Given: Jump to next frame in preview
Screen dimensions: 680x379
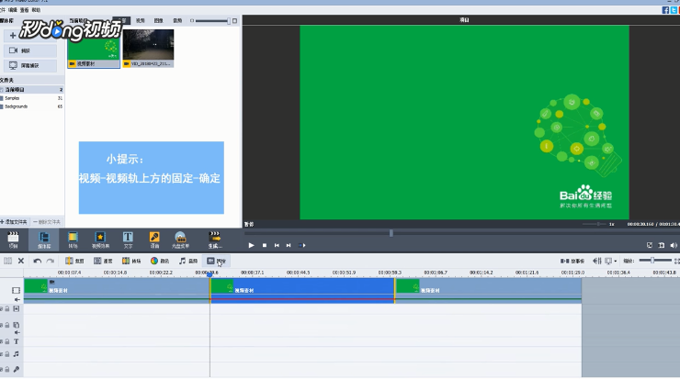Looking at the screenshot, I should tap(289, 245).
